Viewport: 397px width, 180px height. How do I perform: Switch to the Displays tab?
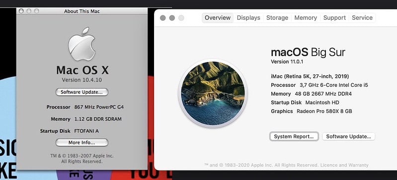pos(248,18)
